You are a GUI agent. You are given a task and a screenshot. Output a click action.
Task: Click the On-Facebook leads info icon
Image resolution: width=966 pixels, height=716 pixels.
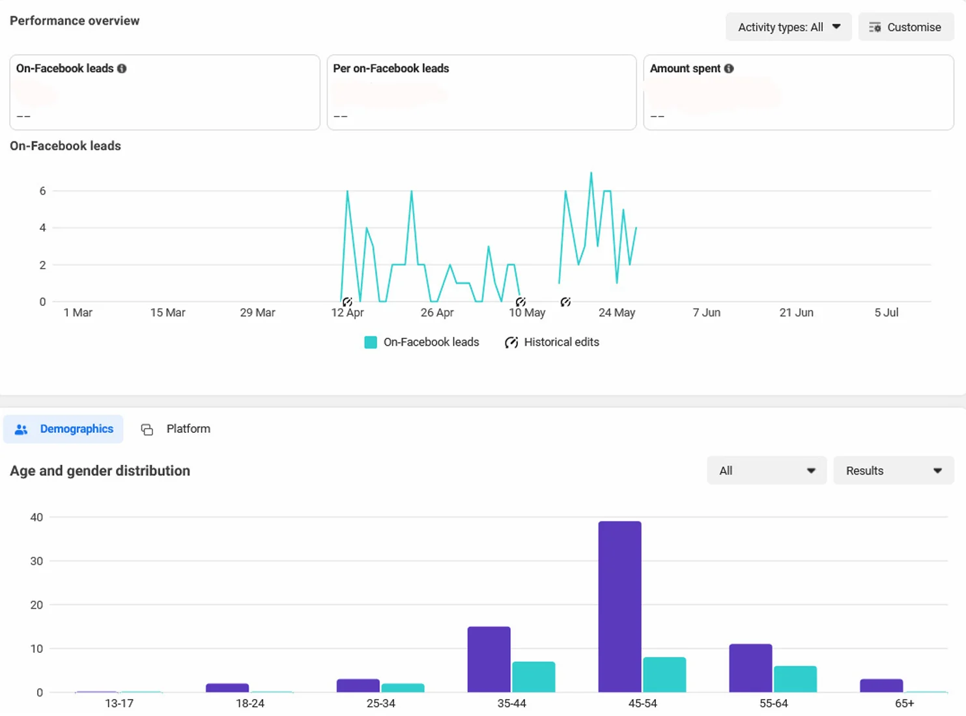click(122, 68)
